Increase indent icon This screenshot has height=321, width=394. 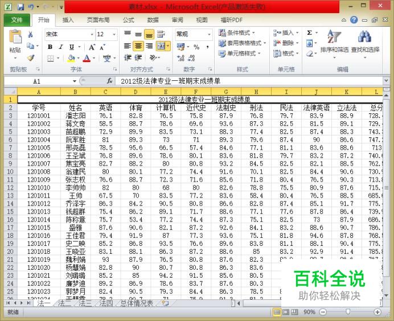point(138,58)
